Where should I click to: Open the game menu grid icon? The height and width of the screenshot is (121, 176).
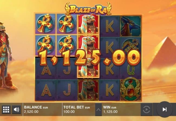tap(6, 109)
